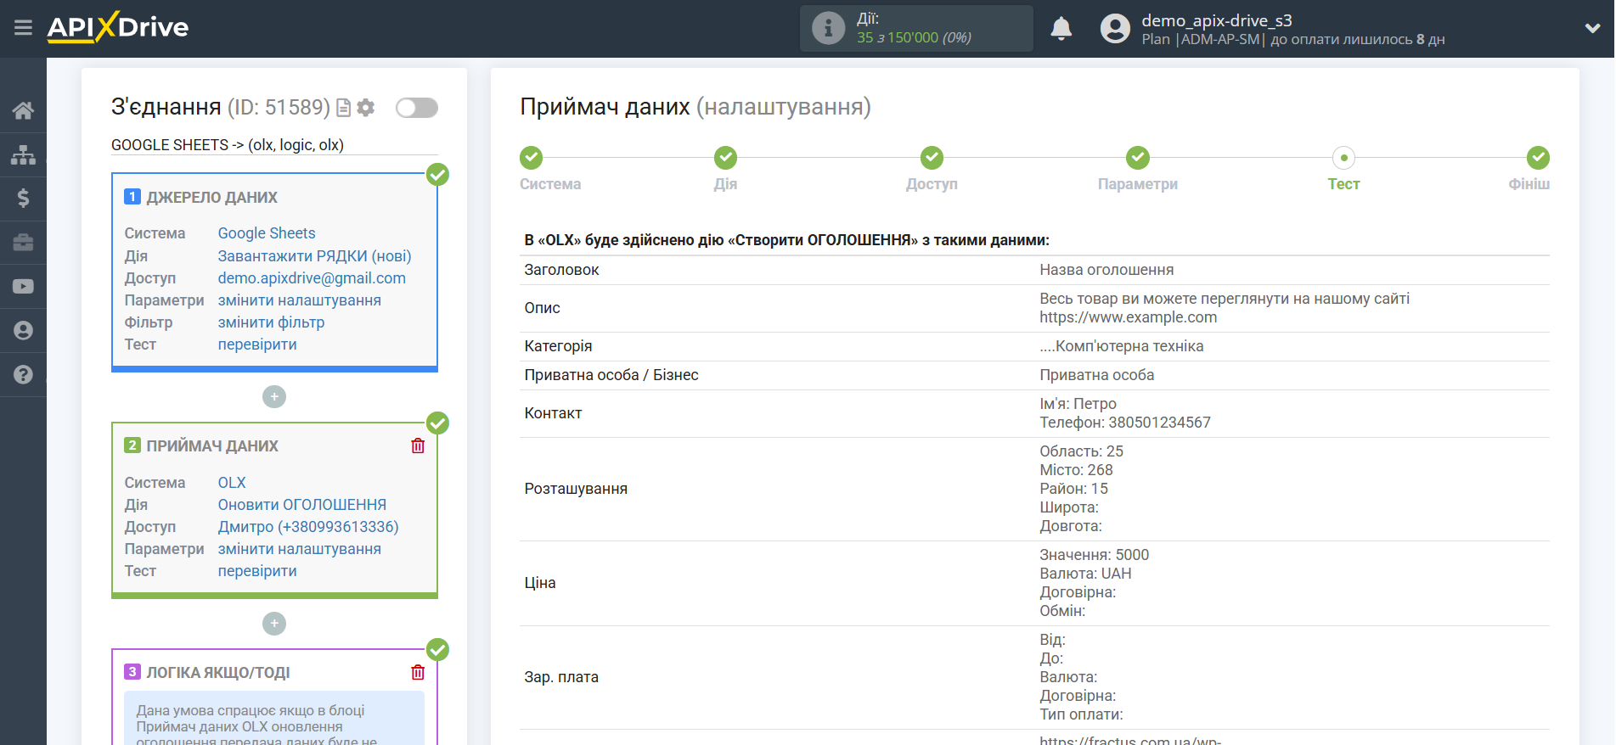Click the Зар. плата row label
This screenshot has height=745, width=1616.
point(561,677)
